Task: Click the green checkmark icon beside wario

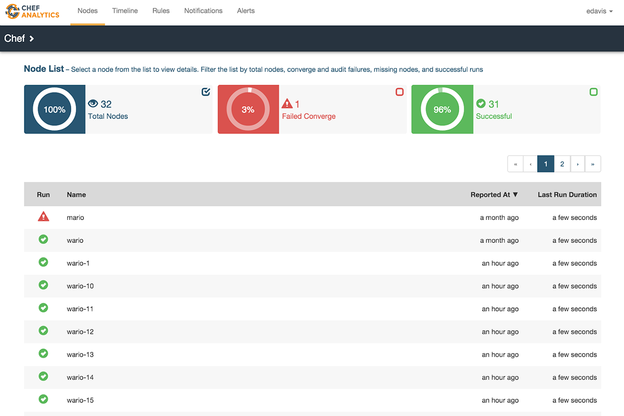Action: coord(44,240)
